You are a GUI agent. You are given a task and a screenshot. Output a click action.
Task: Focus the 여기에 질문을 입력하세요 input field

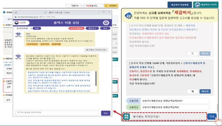coord(57,113)
